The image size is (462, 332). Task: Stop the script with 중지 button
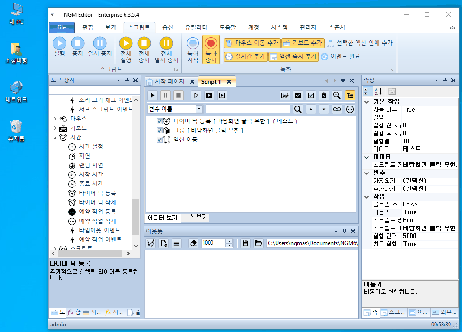point(78,46)
